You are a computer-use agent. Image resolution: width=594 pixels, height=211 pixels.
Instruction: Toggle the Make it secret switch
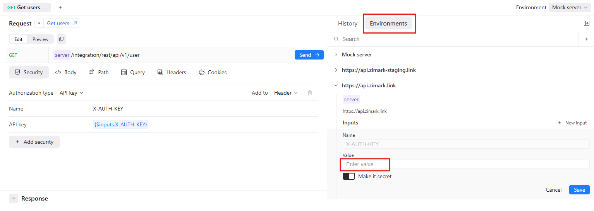349,176
